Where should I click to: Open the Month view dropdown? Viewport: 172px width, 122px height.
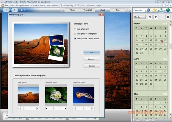140,17
